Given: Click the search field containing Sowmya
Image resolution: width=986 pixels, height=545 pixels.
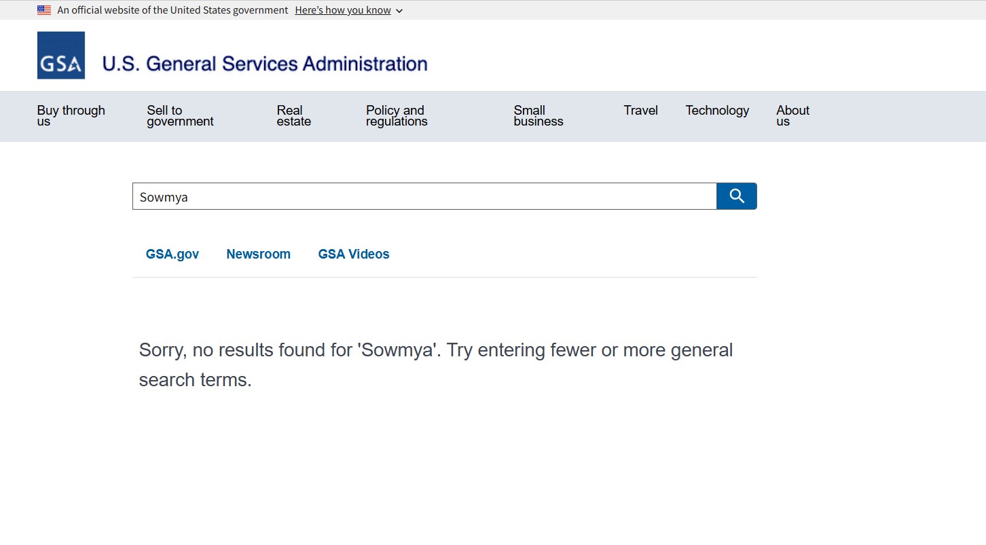Looking at the screenshot, I should 424,196.
